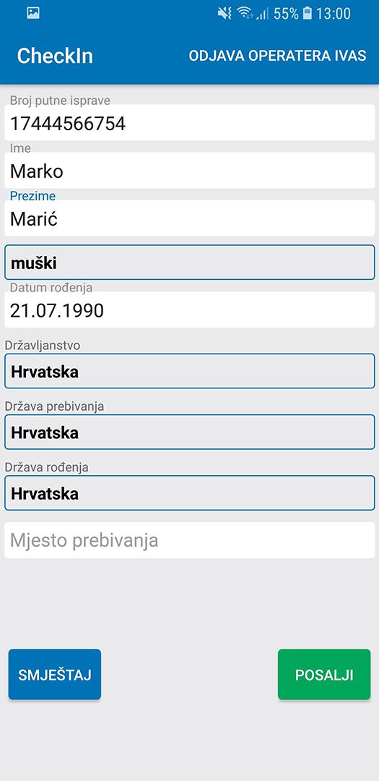Viewport: 379px width, 781px height.
Task: Tap the cellular signal strength icon
Action: [261, 14]
